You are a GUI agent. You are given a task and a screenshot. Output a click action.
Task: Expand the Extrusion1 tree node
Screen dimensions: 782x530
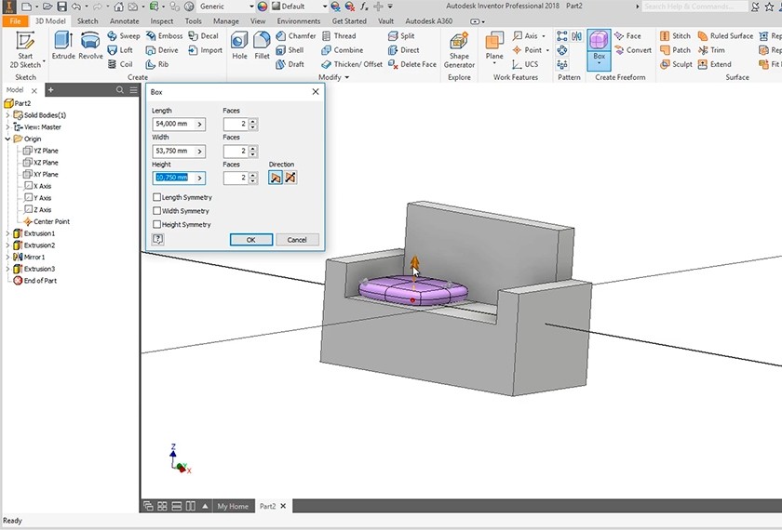tap(7, 233)
